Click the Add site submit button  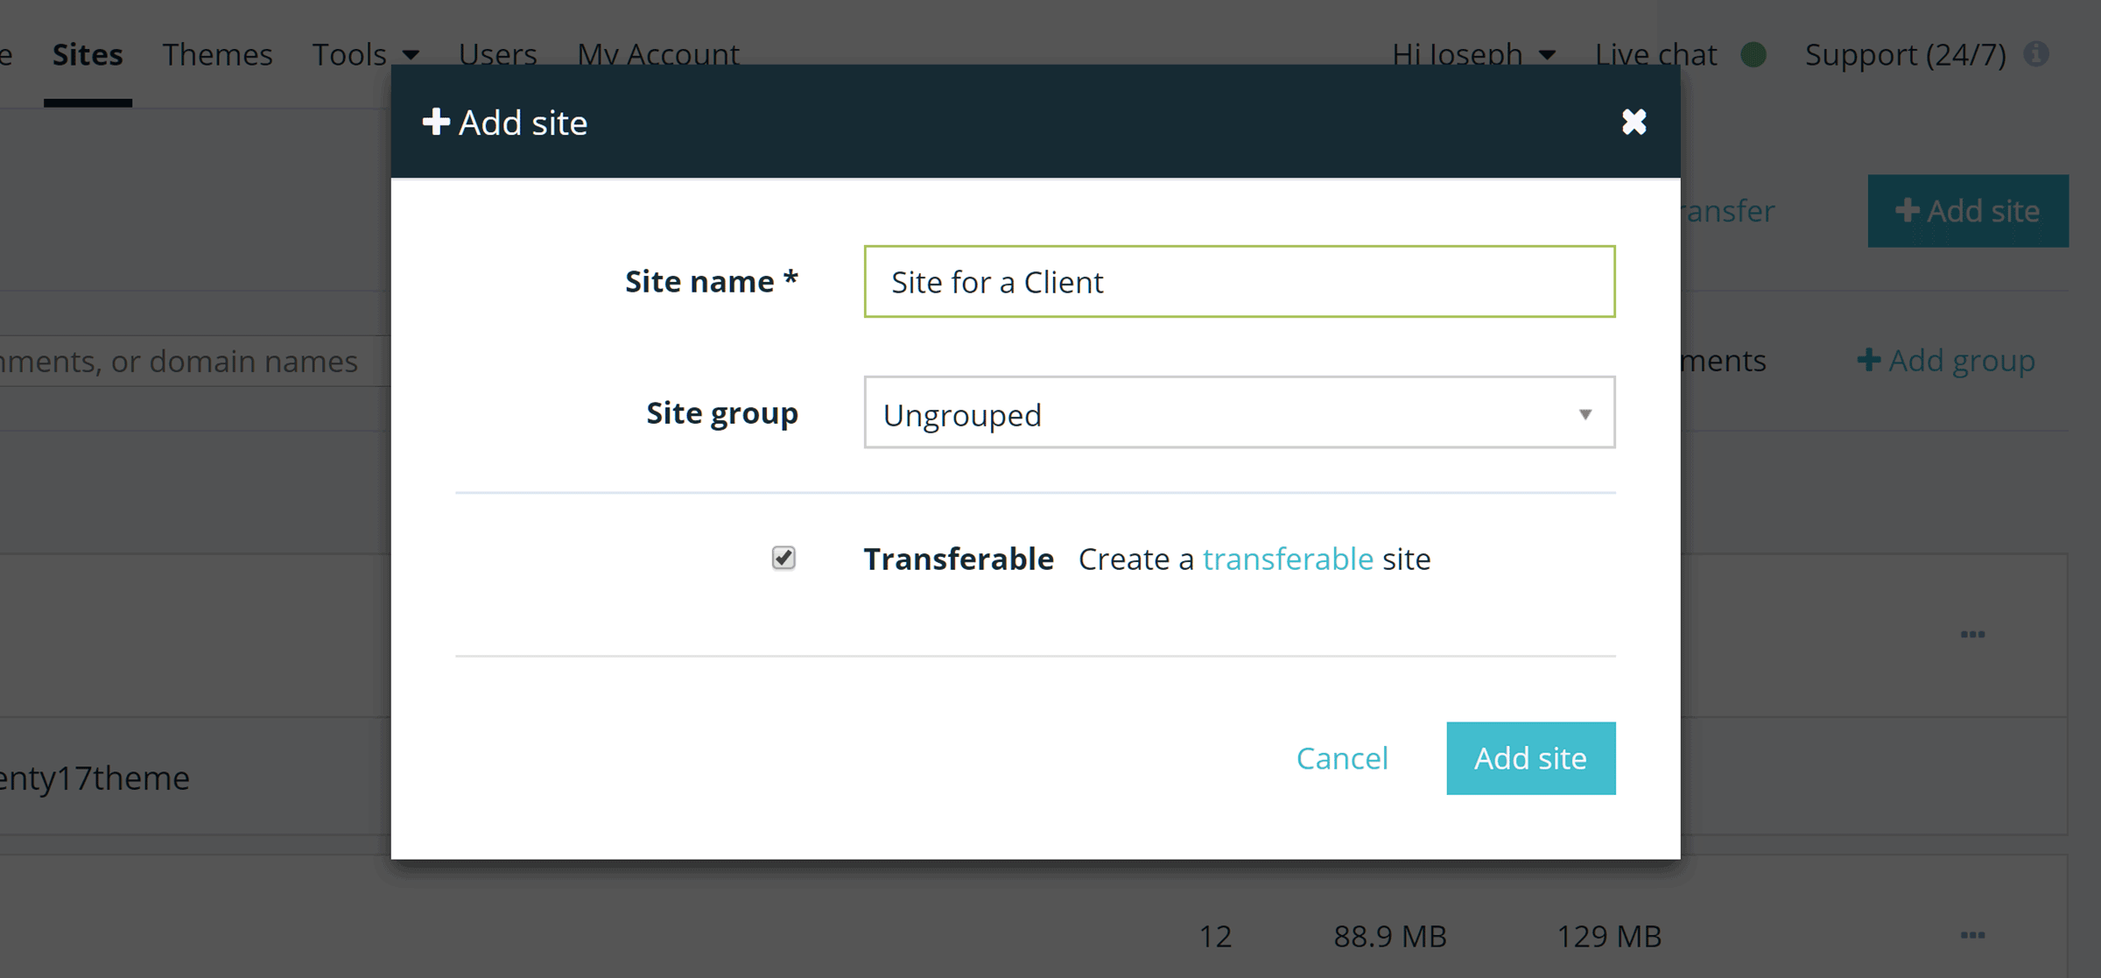click(1530, 757)
